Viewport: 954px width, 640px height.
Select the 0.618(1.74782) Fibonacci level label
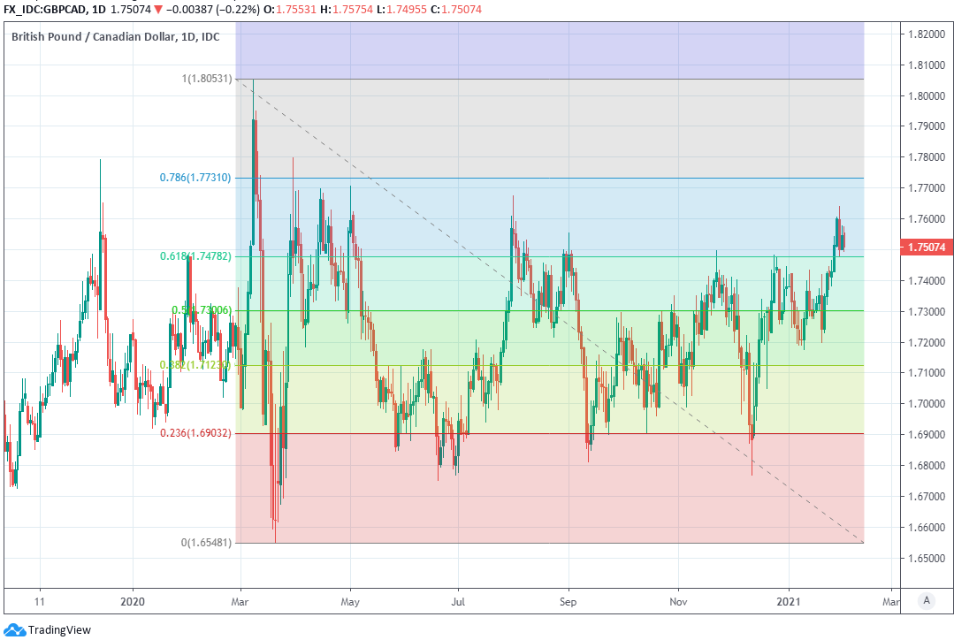[195, 256]
